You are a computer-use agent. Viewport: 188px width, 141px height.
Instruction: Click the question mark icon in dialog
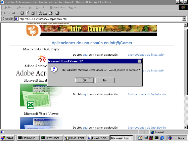point(54,70)
